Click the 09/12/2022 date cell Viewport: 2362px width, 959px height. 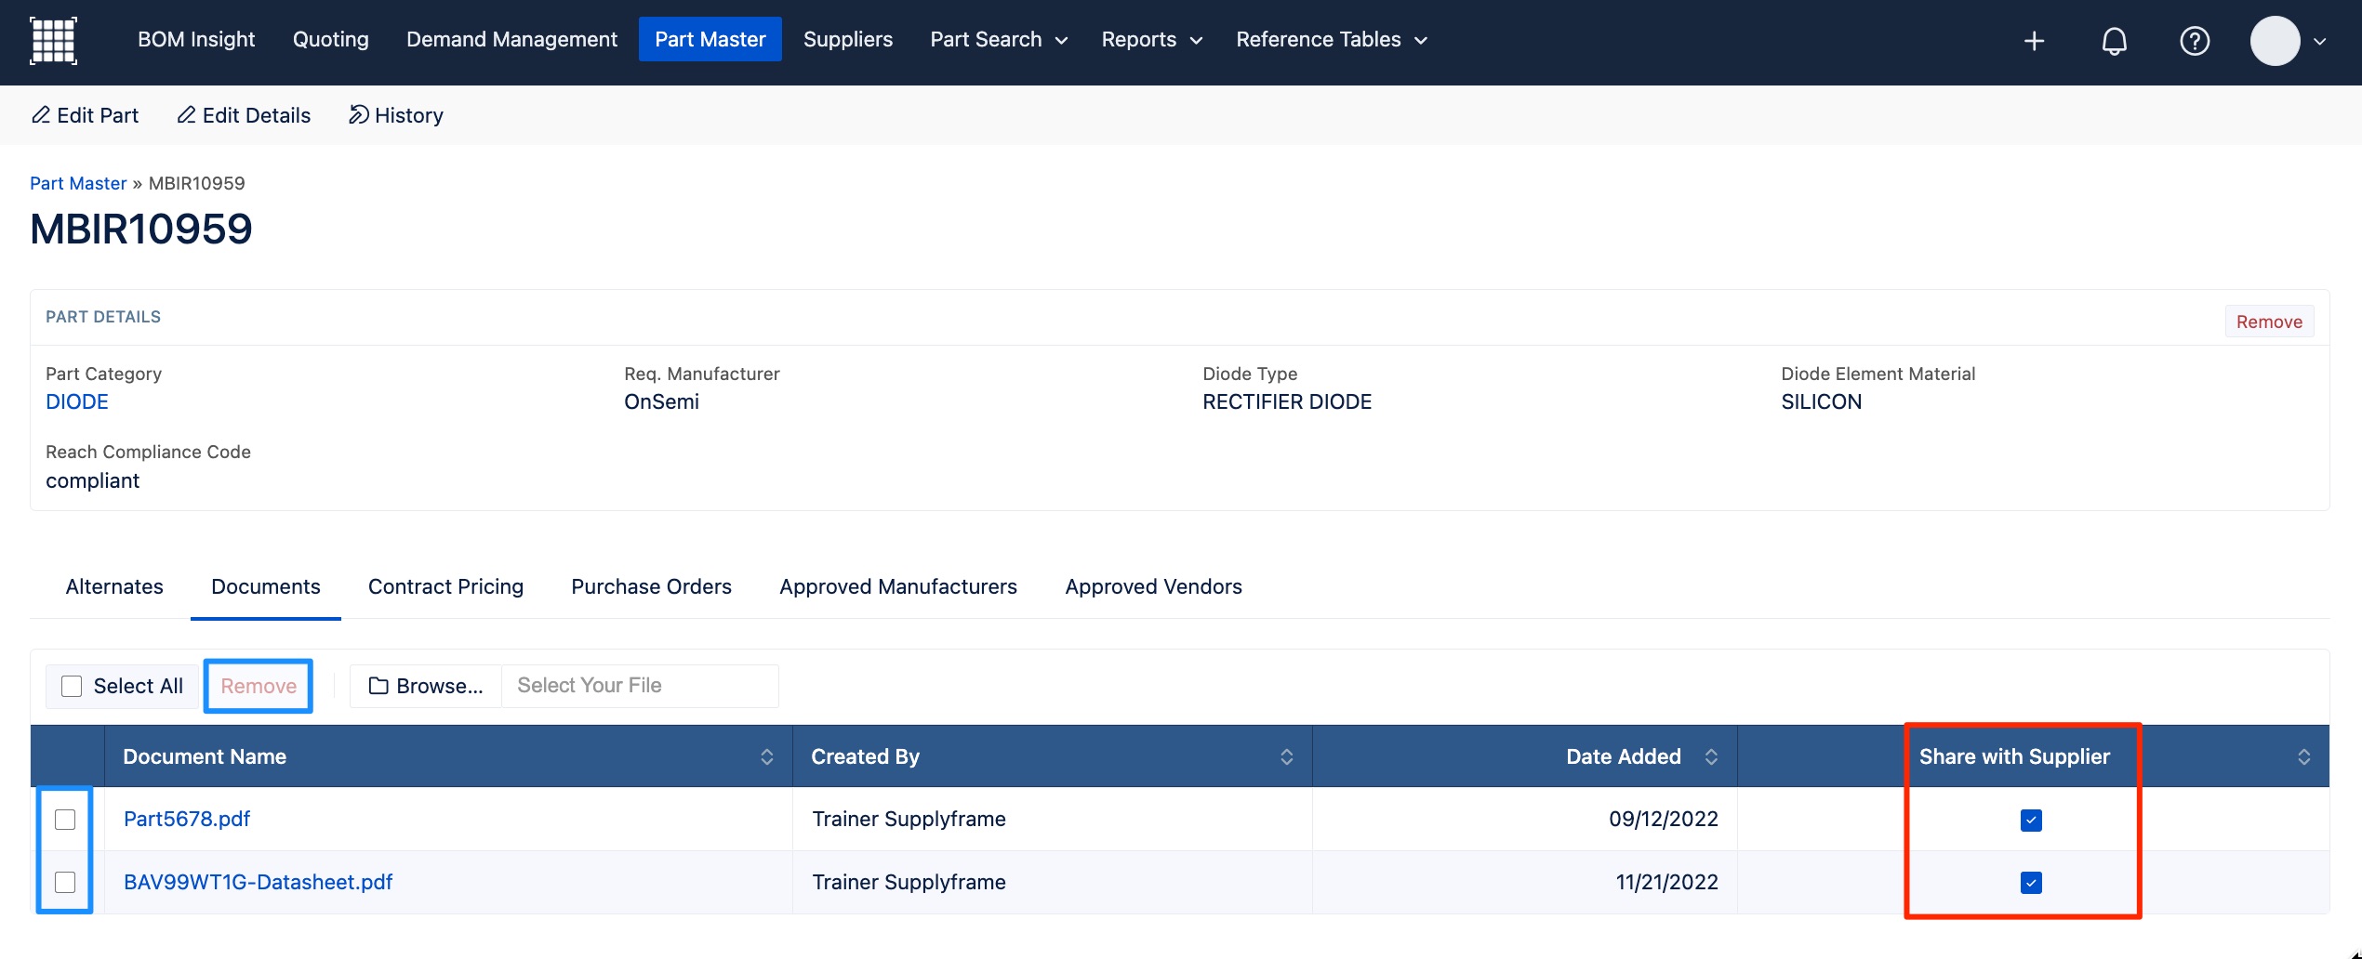[1664, 819]
